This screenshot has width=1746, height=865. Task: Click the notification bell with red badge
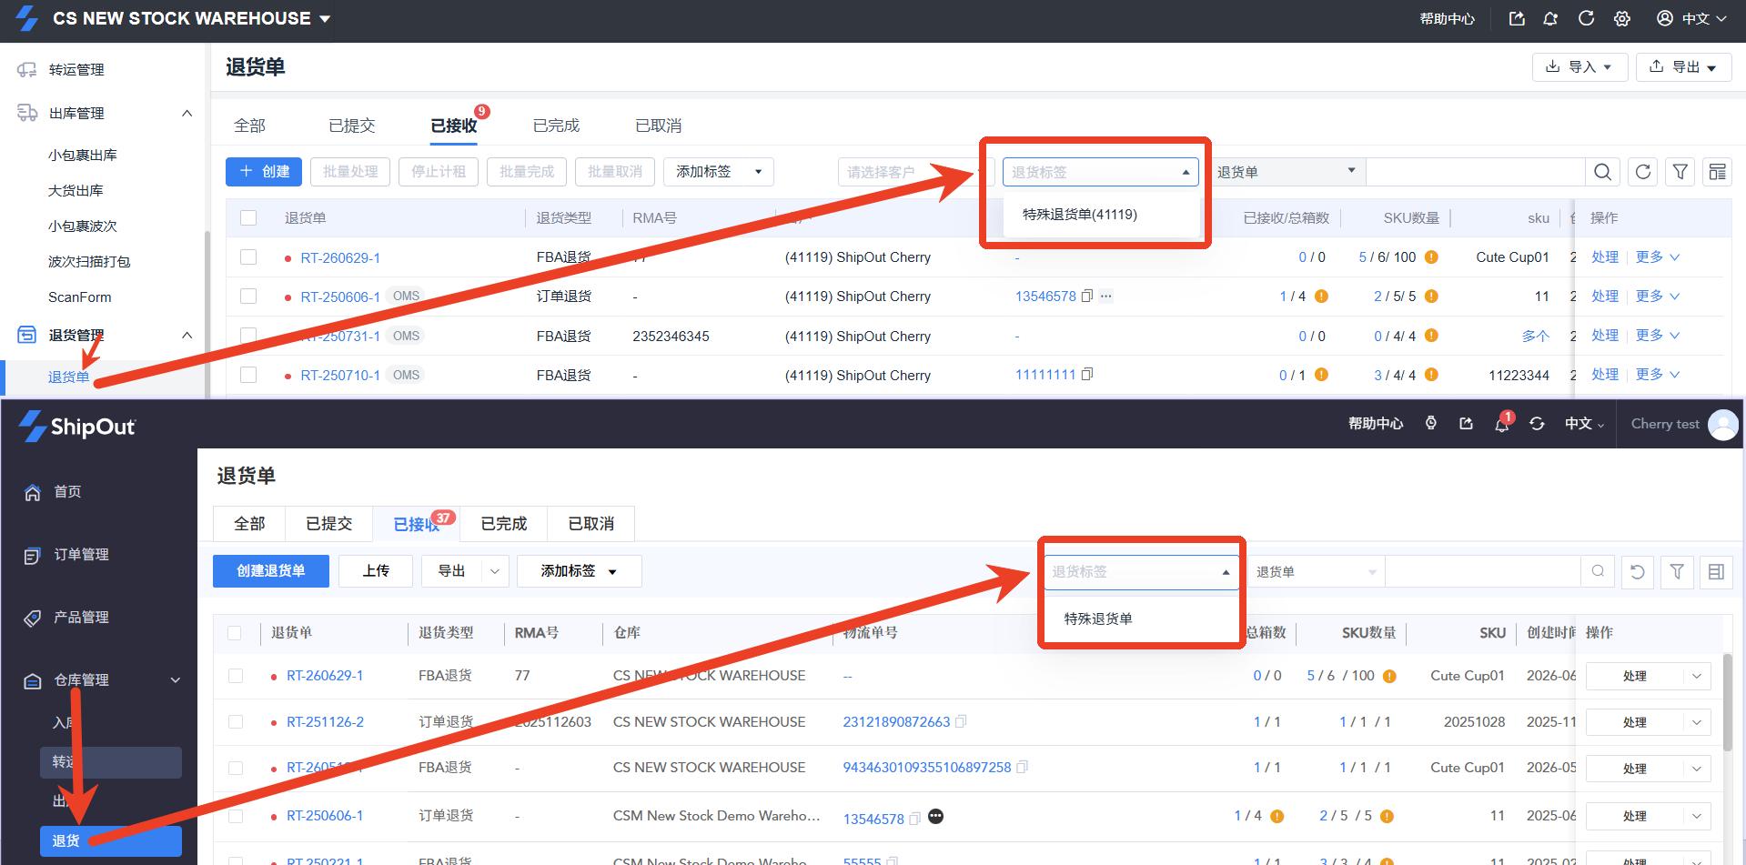tap(1501, 423)
